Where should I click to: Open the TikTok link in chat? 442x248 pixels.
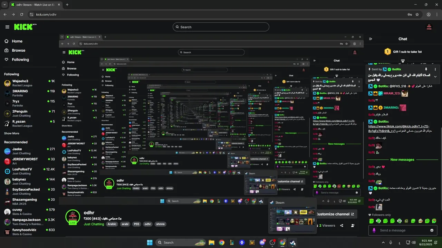(399, 128)
